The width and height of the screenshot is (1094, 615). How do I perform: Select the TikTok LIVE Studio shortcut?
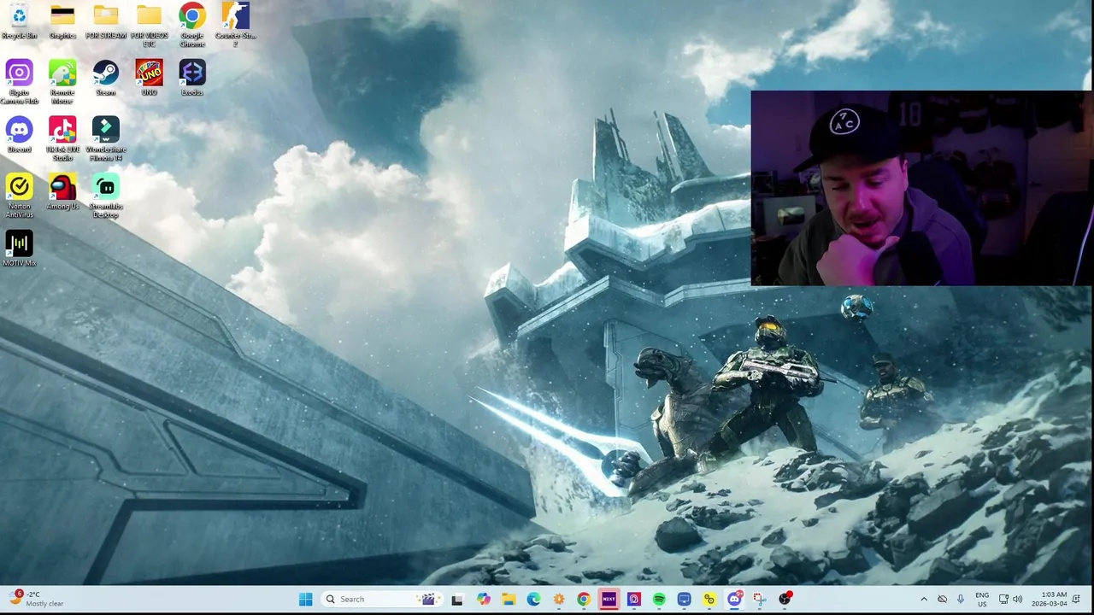click(62, 139)
